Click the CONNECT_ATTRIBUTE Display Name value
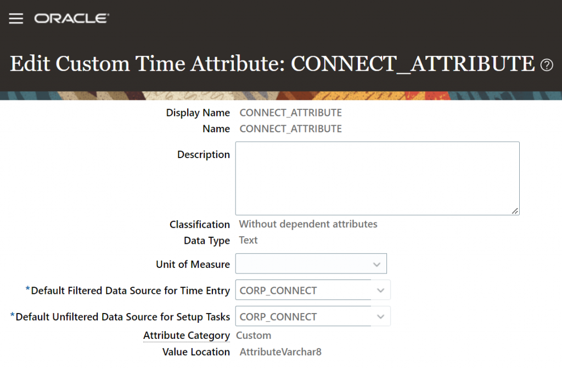Screen dimensions: 562x369 [290, 113]
